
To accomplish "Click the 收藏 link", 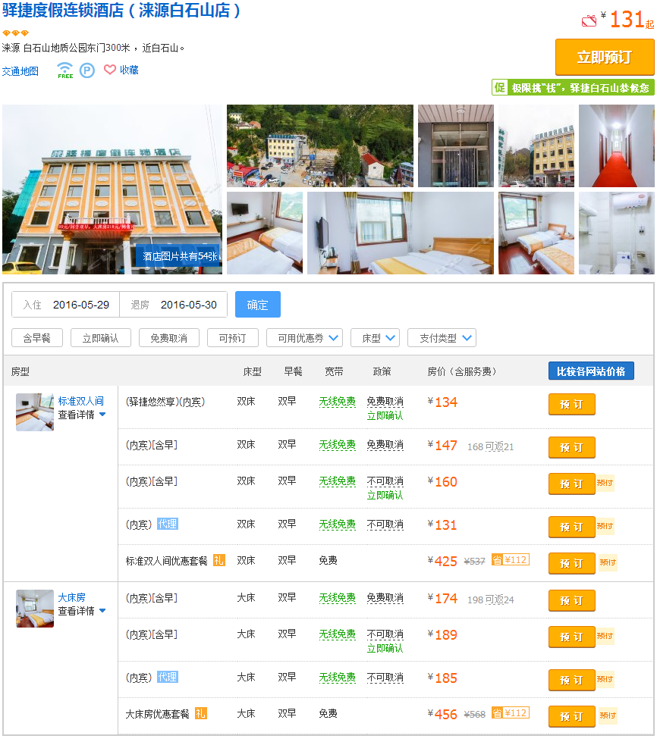I will click(129, 70).
